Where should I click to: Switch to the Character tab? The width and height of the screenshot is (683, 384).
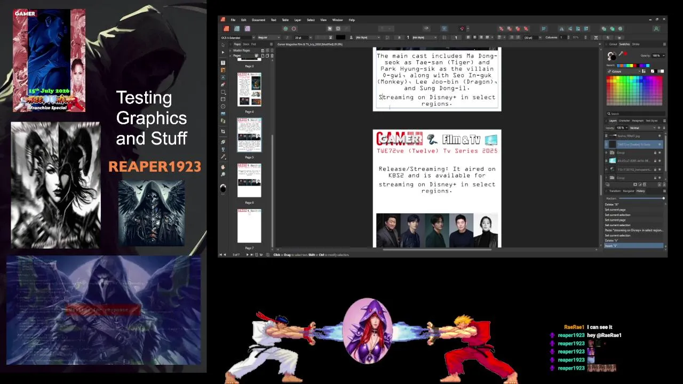624,121
